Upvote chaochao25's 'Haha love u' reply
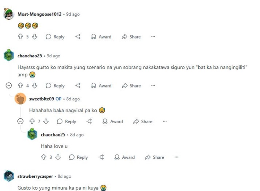This screenshot has width=260, height=191. 44,157
